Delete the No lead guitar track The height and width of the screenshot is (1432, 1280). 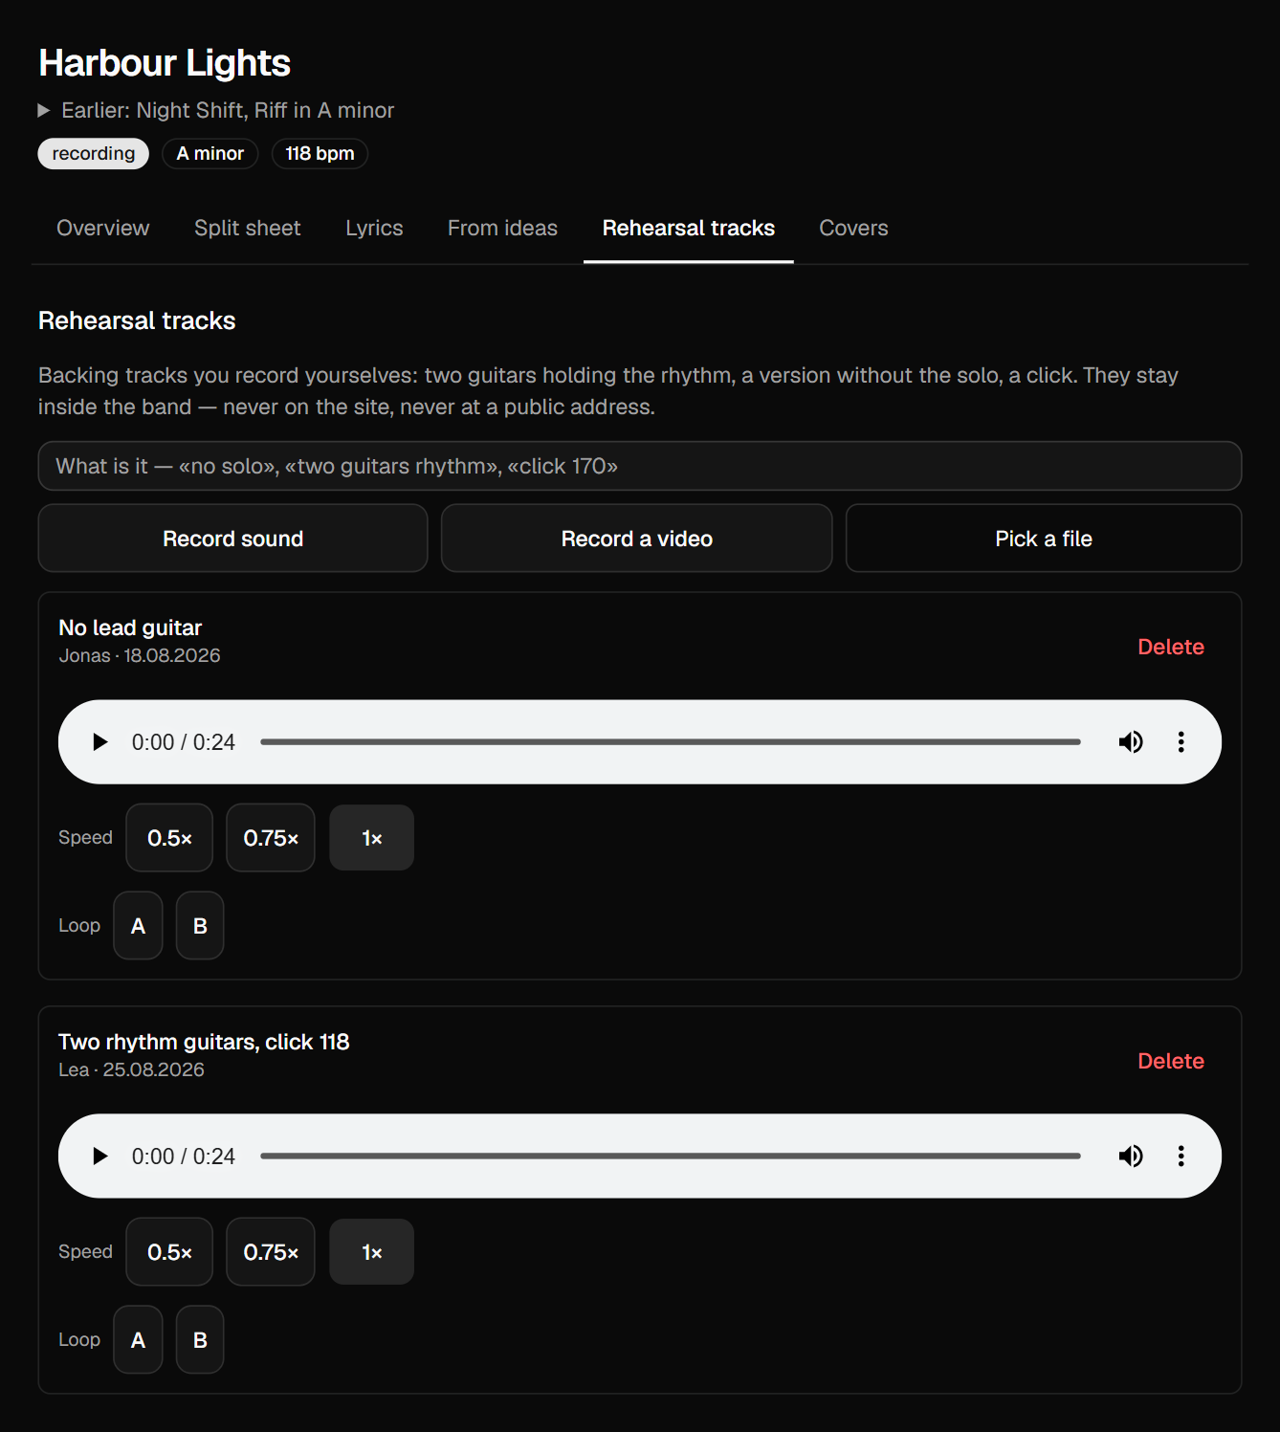(1171, 648)
